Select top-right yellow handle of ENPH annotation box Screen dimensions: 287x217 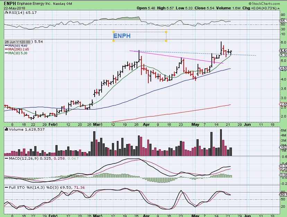tap(166, 32)
